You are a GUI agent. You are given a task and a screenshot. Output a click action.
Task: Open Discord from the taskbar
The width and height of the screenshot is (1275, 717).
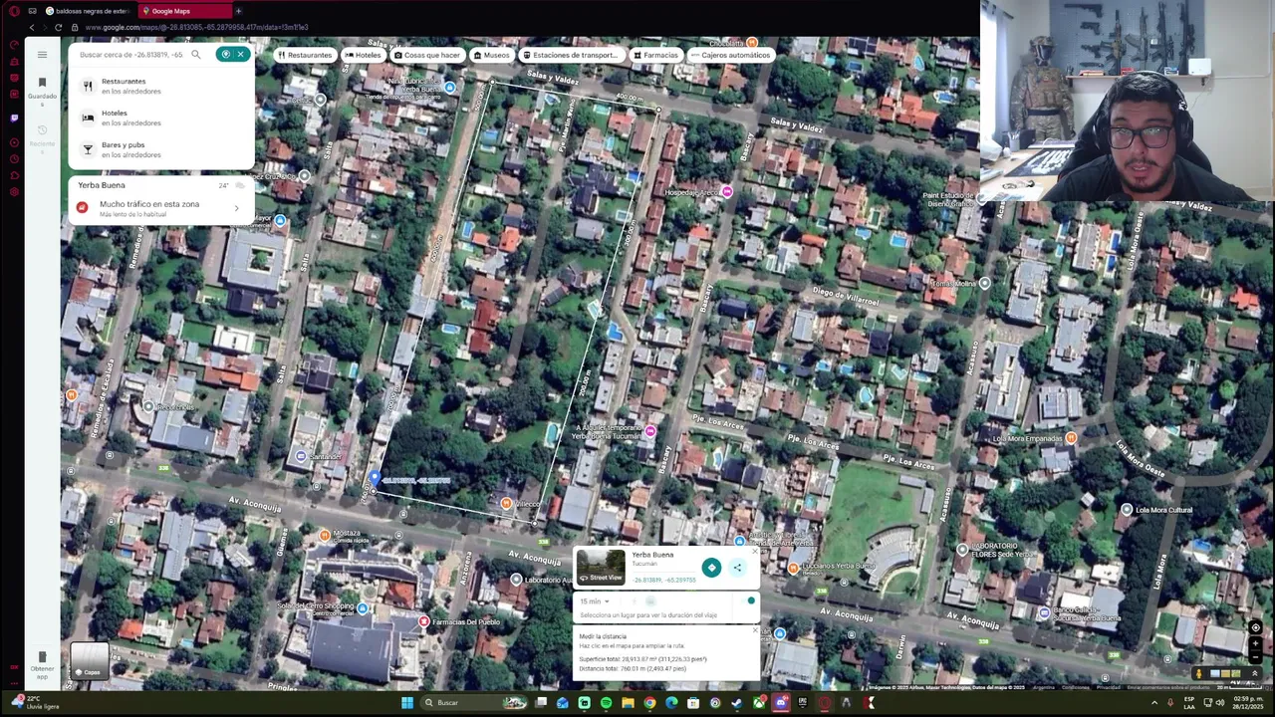click(x=781, y=703)
